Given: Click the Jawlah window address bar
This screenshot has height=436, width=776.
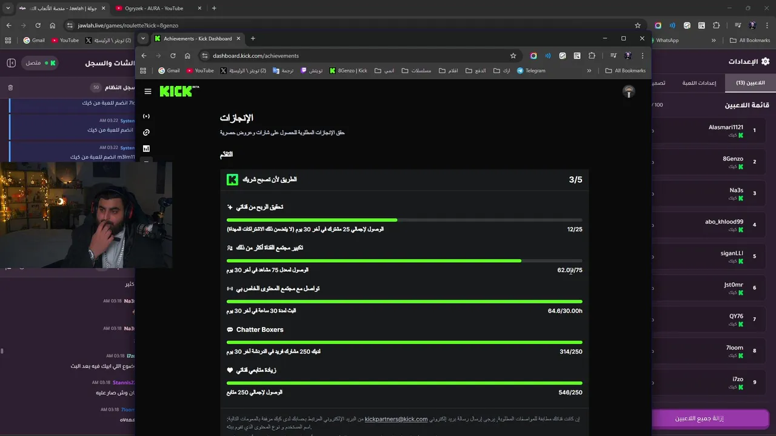Looking at the screenshot, I should coord(355,25).
